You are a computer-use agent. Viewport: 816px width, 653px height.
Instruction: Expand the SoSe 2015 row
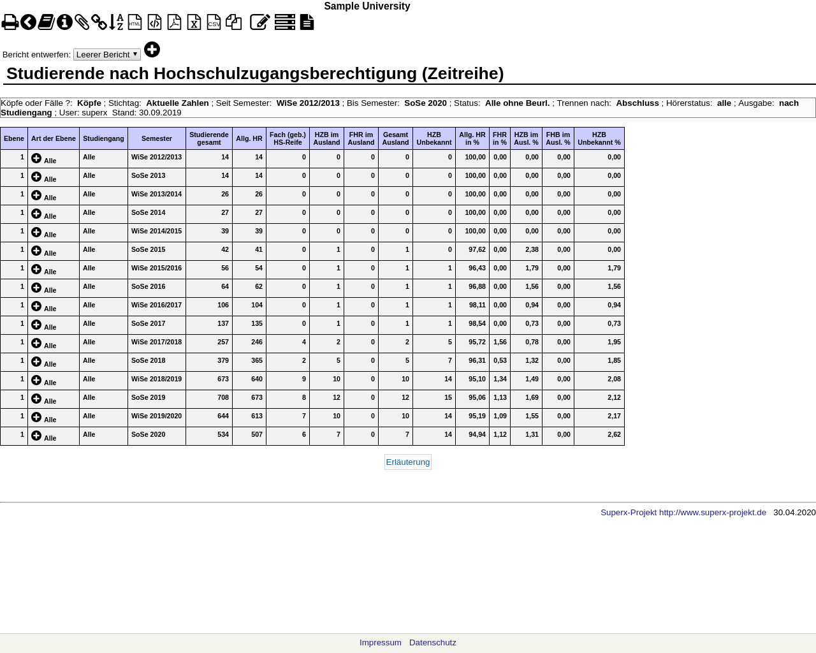(x=36, y=251)
